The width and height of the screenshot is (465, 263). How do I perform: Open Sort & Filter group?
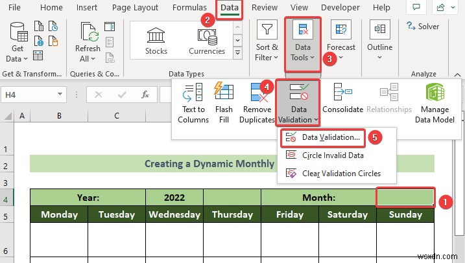click(267, 41)
